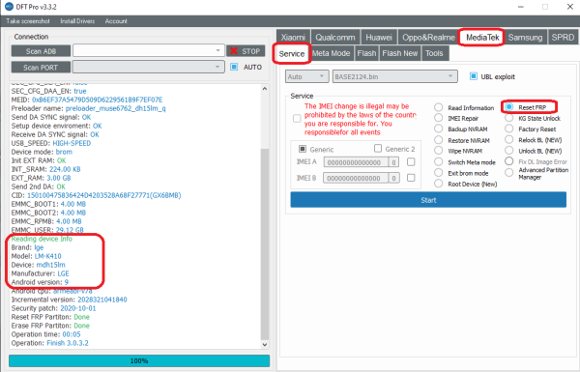Select Factory Reset radio option
Viewport: 580px width, 372px height.
point(509,129)
